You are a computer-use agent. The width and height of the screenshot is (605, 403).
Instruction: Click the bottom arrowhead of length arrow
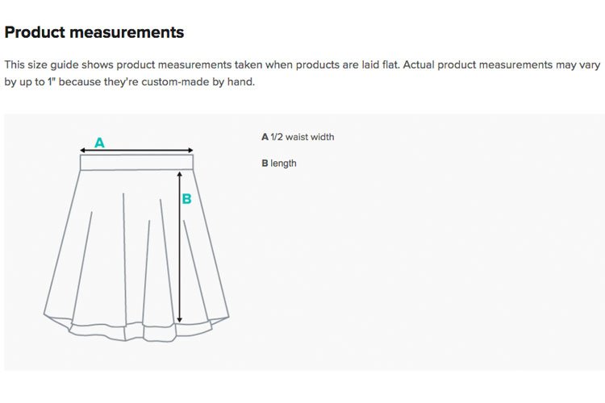[179, 320]
